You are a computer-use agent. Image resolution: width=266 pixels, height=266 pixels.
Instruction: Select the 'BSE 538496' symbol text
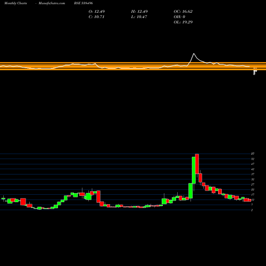tap(84, 3)
